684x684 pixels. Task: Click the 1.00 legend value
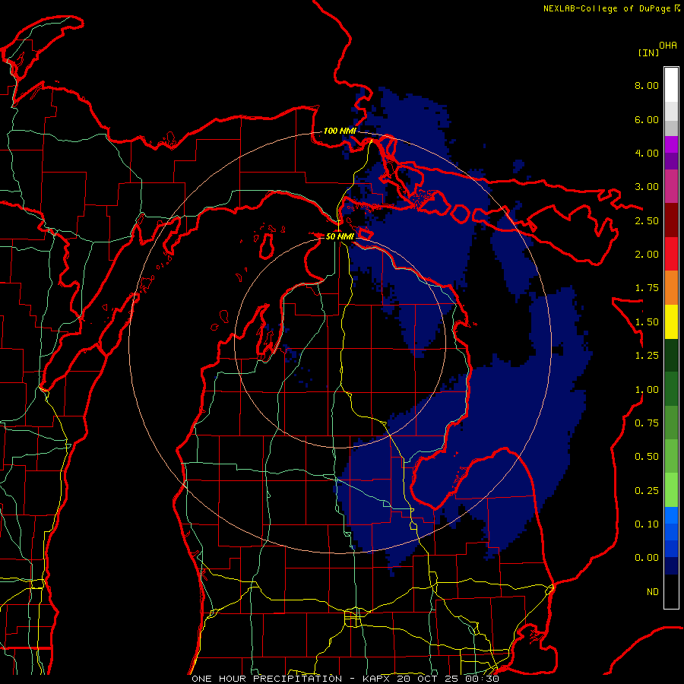click(647, 390)
